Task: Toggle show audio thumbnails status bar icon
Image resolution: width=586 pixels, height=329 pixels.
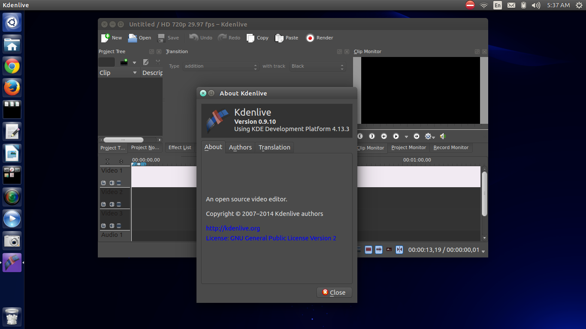Action: tap(378, 250)
